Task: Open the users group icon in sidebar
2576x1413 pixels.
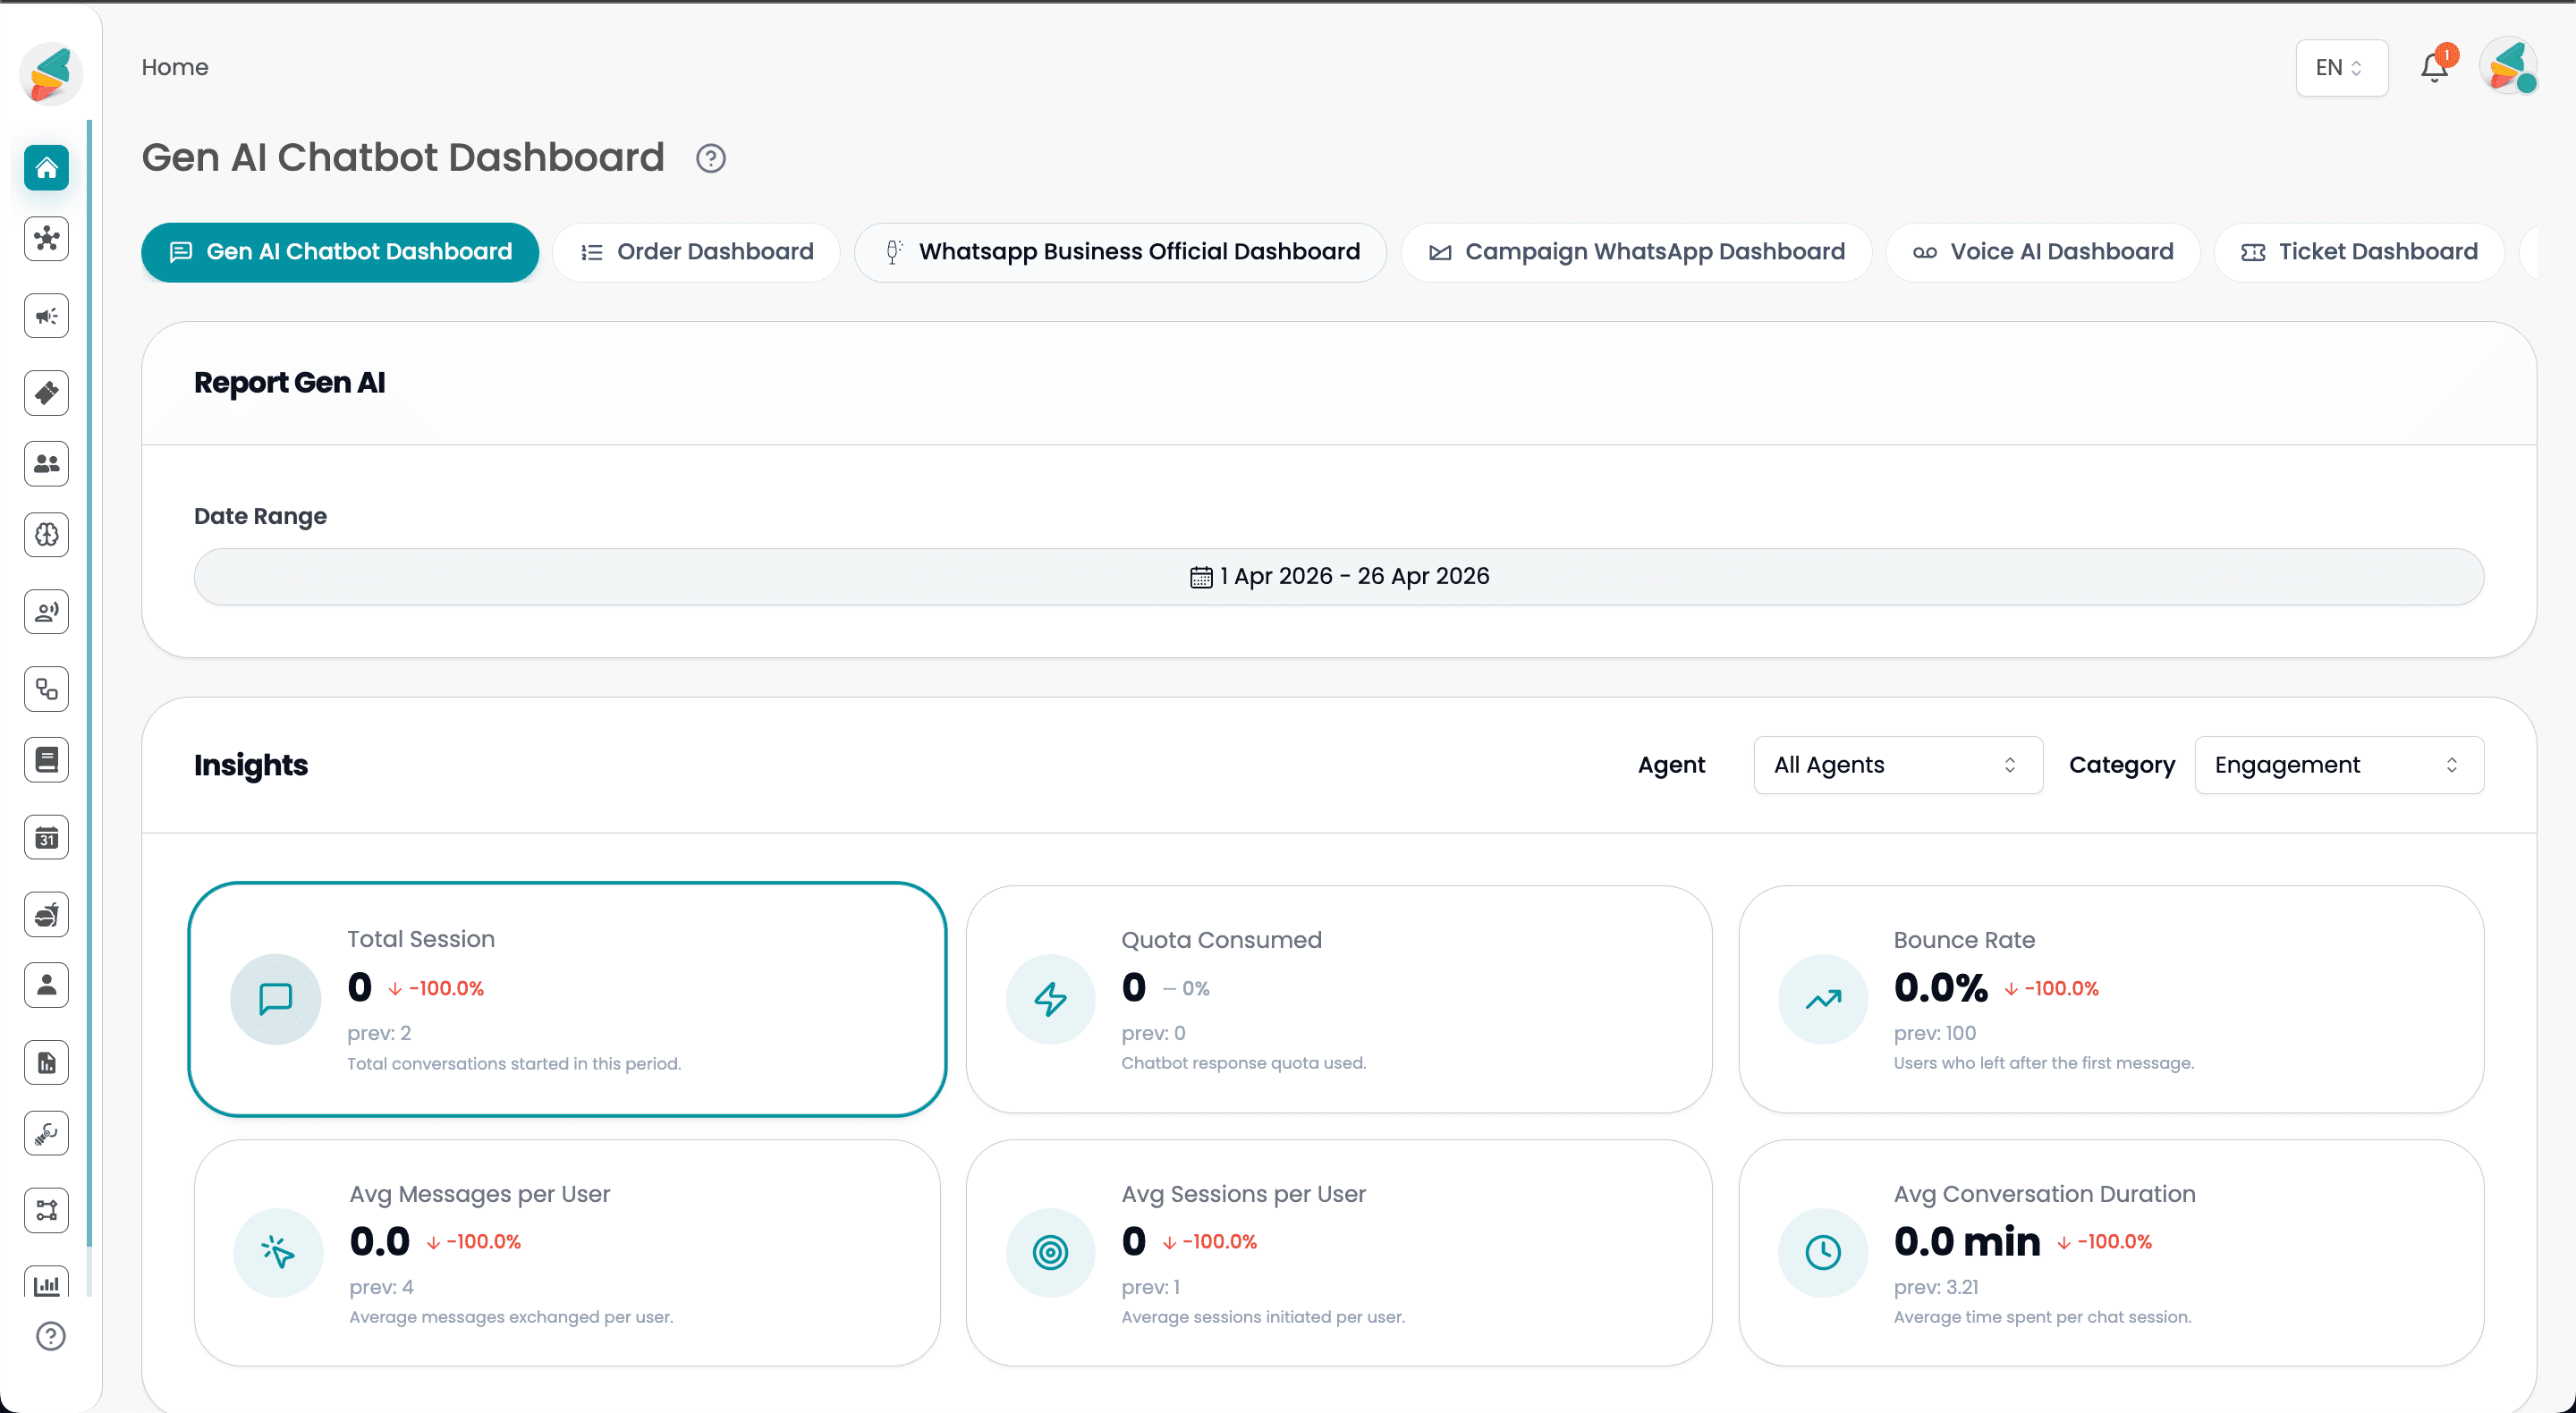Action: coord(47,464)
